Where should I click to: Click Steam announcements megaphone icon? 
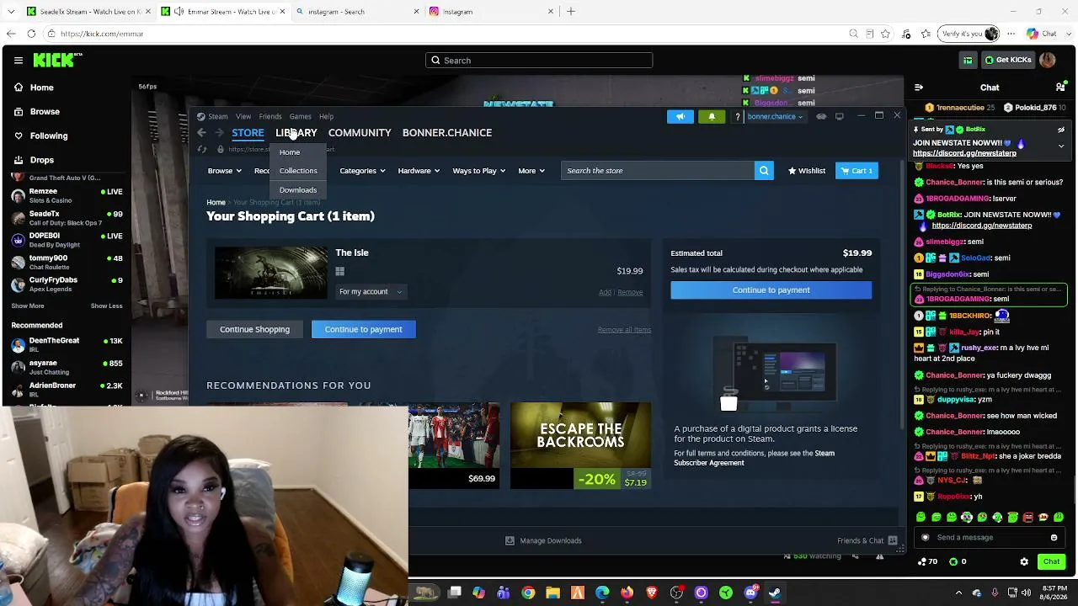[680, 116]
